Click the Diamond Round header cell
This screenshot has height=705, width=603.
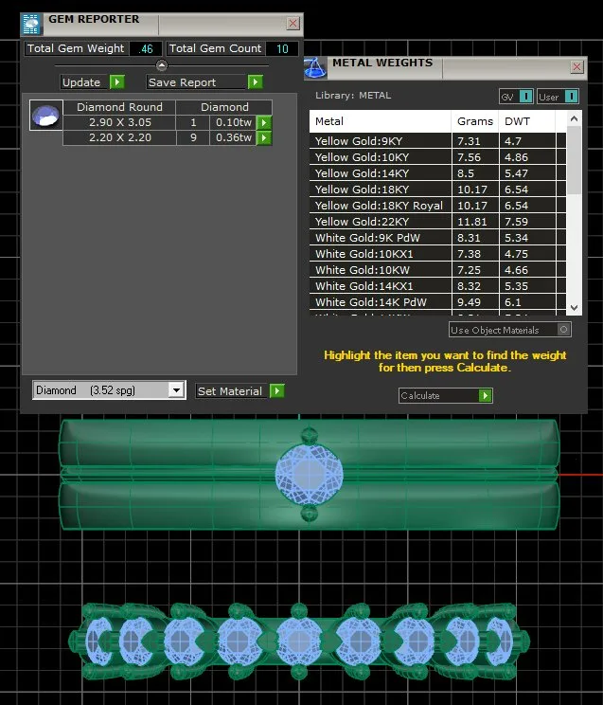119,107
